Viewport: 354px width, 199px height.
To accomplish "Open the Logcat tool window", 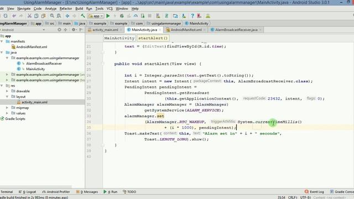I will tap(27, 192).
